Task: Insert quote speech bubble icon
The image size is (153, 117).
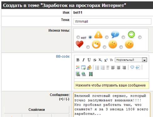Action: click(x=132, y=67)
